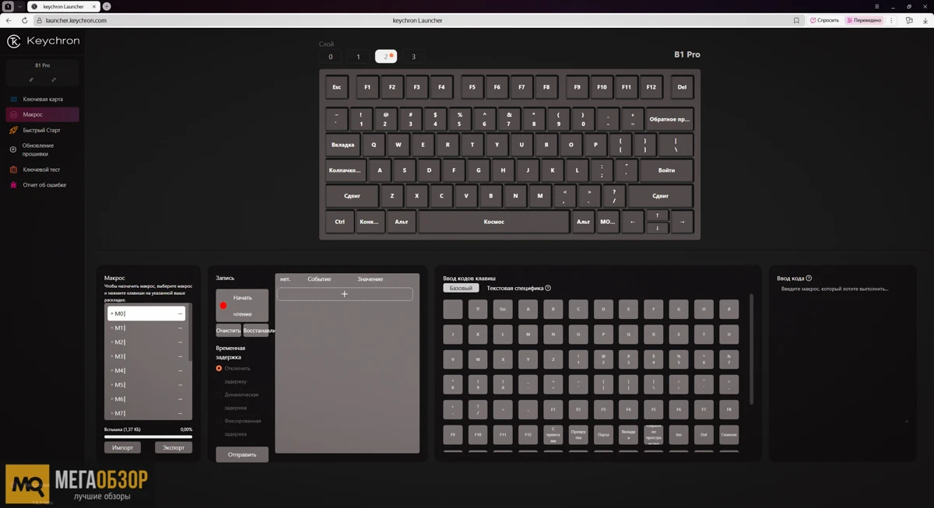
Task: Click the Обновление прошивки update icon
Action: pos(13,149)
